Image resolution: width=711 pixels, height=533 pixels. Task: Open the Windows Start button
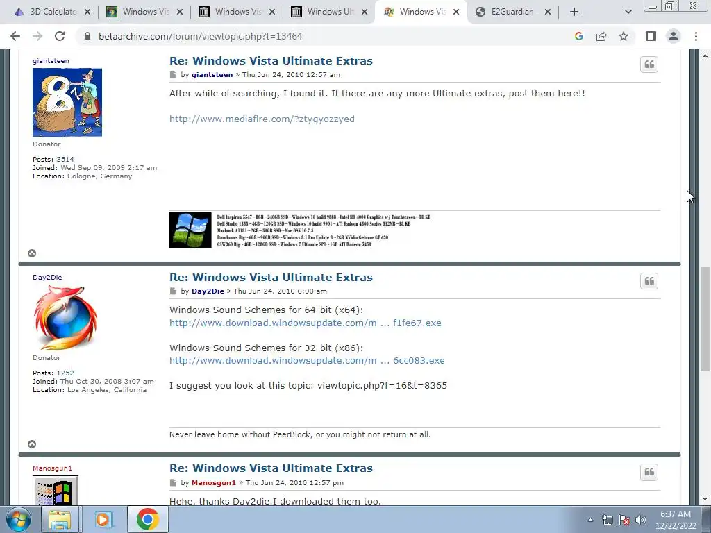tap(19, 519)
